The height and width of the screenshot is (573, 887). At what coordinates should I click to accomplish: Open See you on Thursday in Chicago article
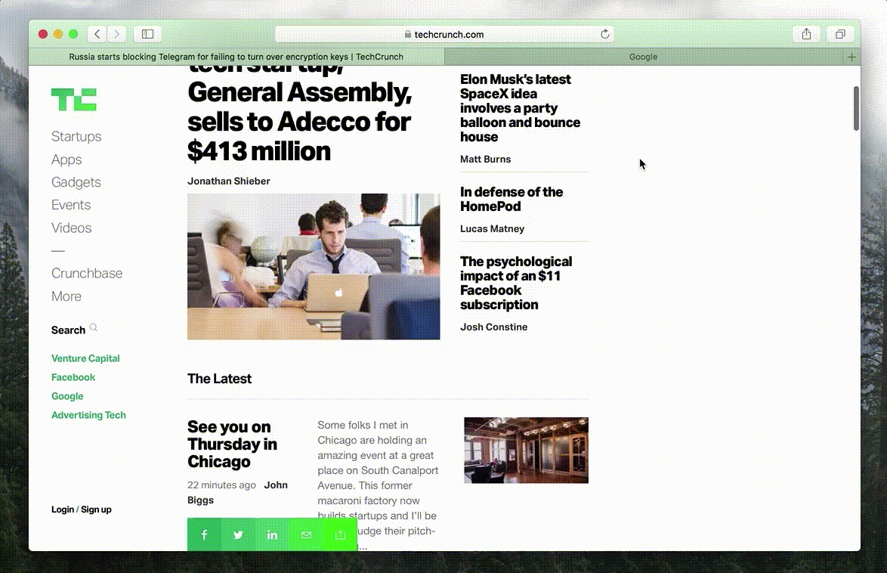point(232,444)
